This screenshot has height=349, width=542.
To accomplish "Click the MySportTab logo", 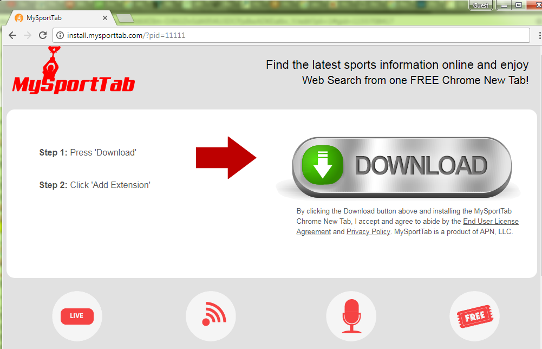I will click(x=73, y=70).
